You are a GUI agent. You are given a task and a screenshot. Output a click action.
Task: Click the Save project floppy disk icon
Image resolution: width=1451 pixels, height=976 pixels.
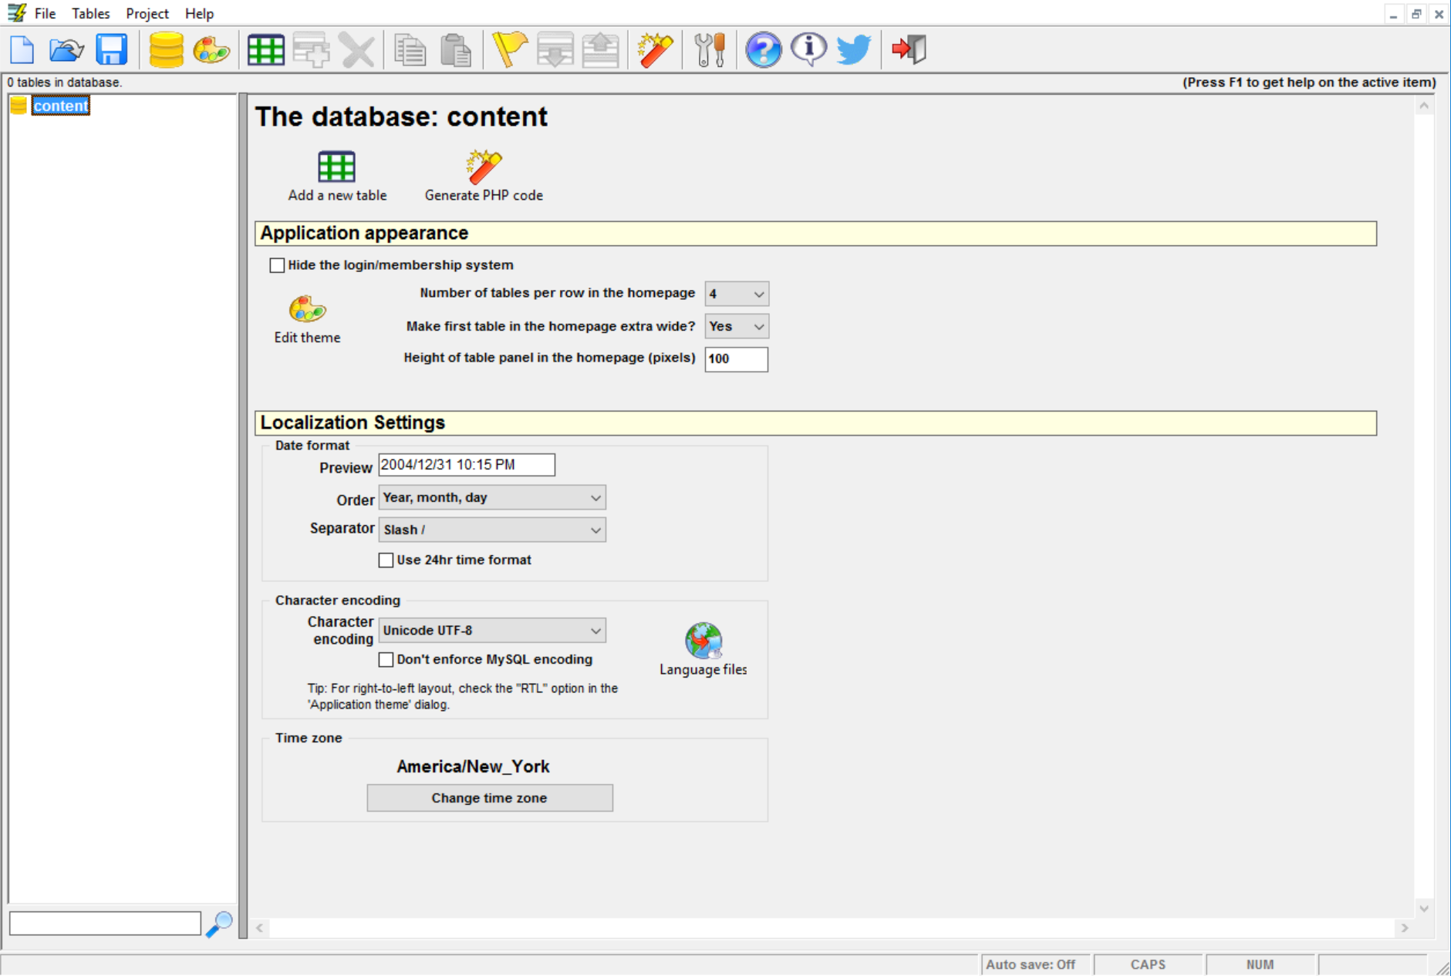click(x=112, y=50)
